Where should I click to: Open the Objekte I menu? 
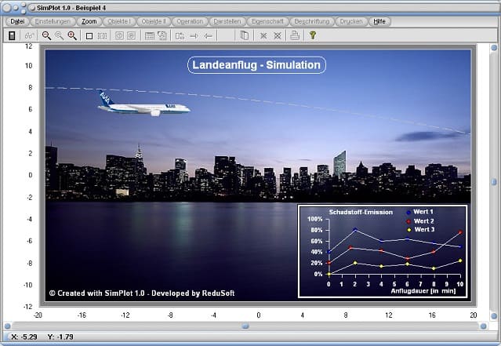point(119,21)
